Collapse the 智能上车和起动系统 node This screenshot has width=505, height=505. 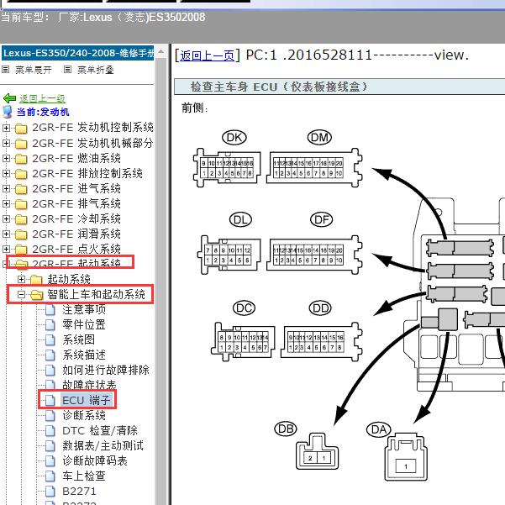click(21, 294)
